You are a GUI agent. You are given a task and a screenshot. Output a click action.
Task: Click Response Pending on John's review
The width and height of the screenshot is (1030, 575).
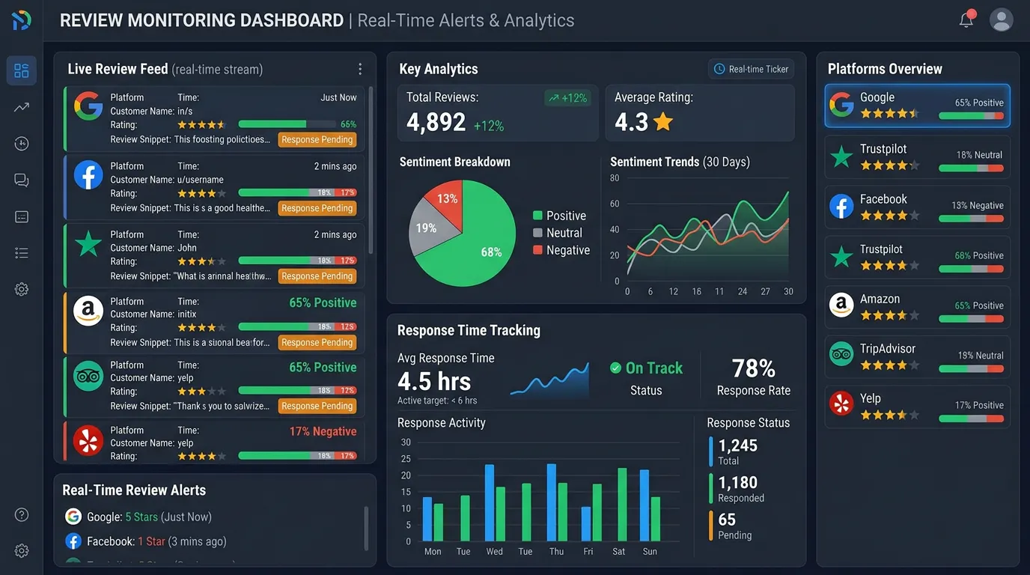[317, 276]
